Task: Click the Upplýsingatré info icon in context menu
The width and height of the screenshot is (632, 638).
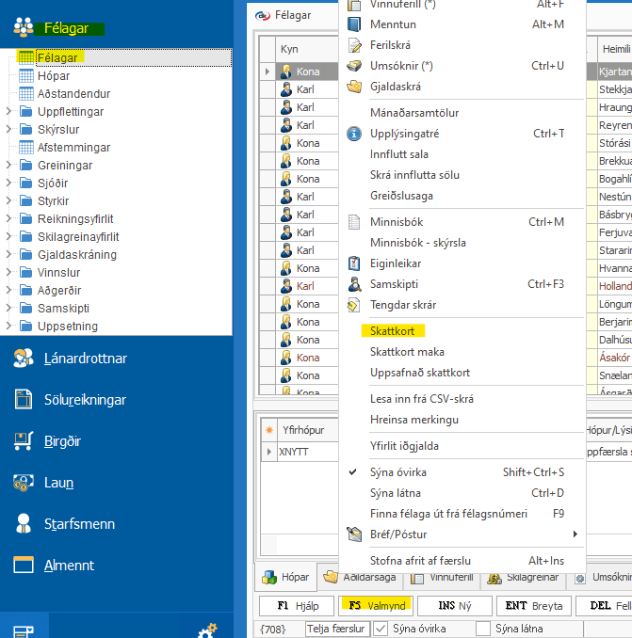Action: coord(354,134)
